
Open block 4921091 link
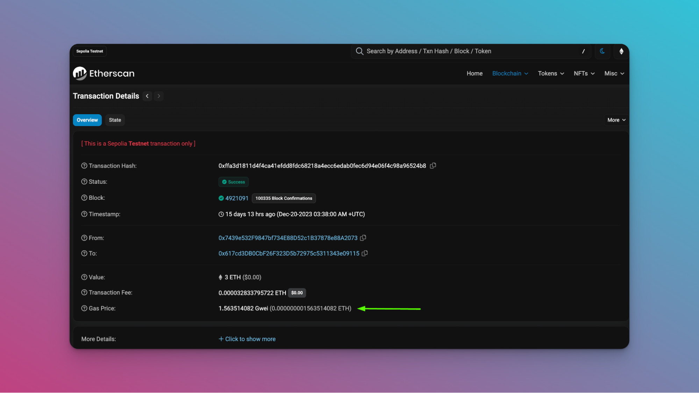[237, 198]
